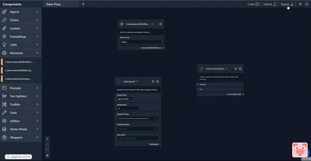This screenshot has width=311, height=161.
Task: Open notifications bell icon
Action: [x=307, y=4]
